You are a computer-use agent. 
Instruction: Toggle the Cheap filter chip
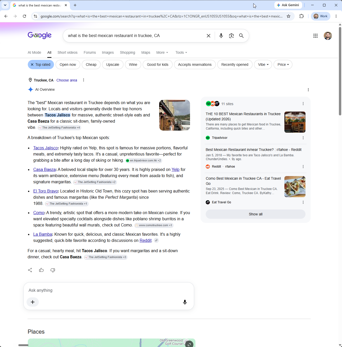[x=91, y=65]
